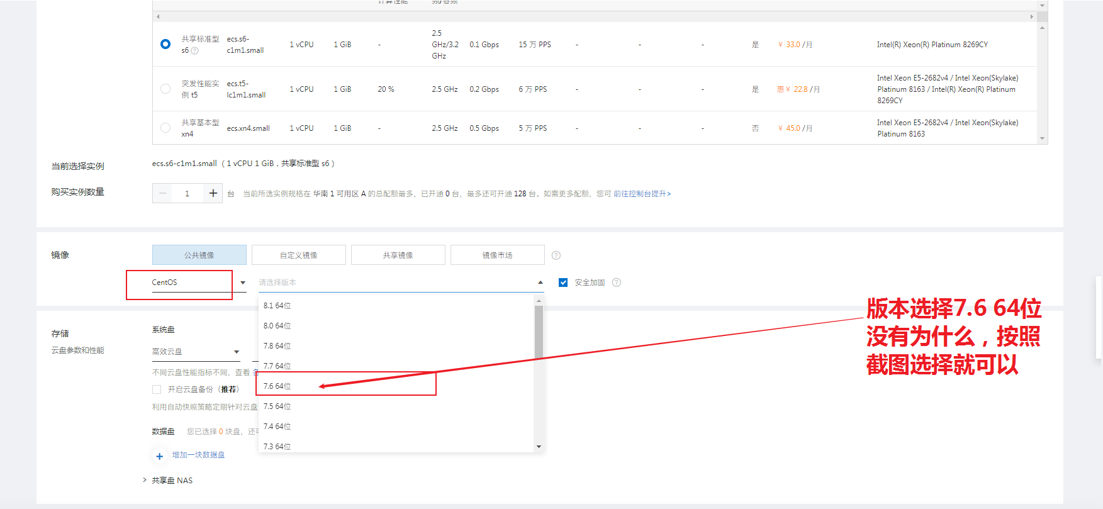Click the help icon next to s6
The height and width of the screenshot is (509, 1103).
(x=195, y=51)
